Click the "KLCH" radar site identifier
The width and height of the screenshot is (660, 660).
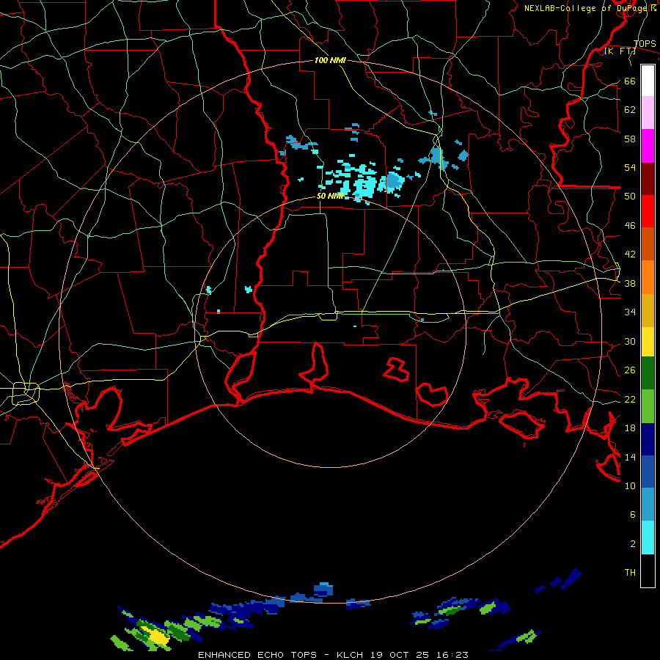click(x=349, y=655)
